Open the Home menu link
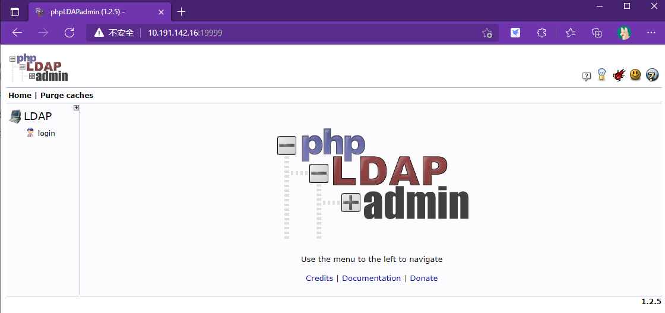665x313 pixels. (x=20, y=96)
